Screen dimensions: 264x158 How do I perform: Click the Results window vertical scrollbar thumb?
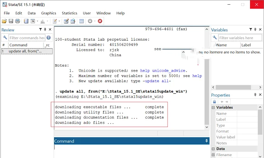(207, 91)
